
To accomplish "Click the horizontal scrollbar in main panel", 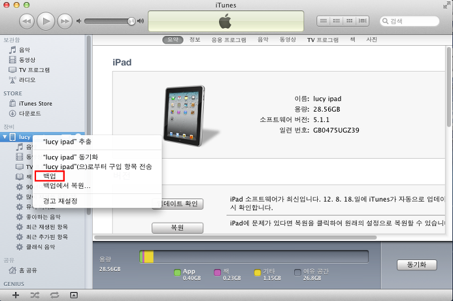I will click(235, 238).
